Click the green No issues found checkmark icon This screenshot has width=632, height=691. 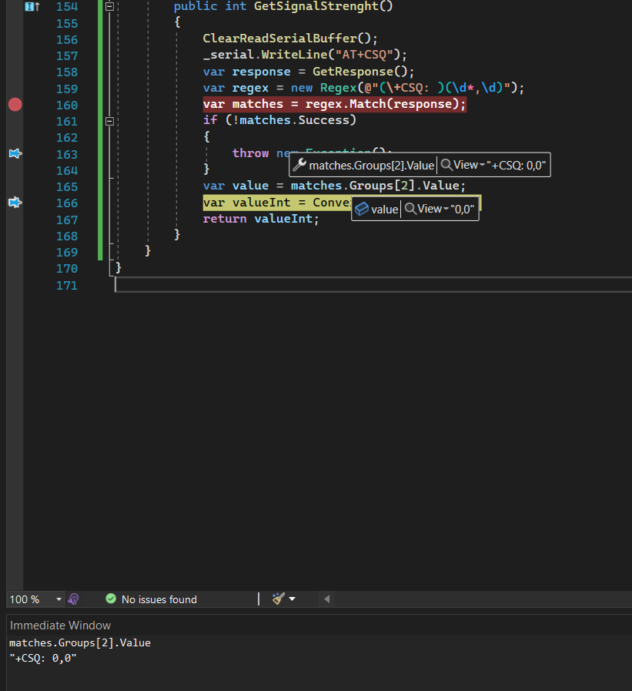pyautogui.click(x=111, y=599)
